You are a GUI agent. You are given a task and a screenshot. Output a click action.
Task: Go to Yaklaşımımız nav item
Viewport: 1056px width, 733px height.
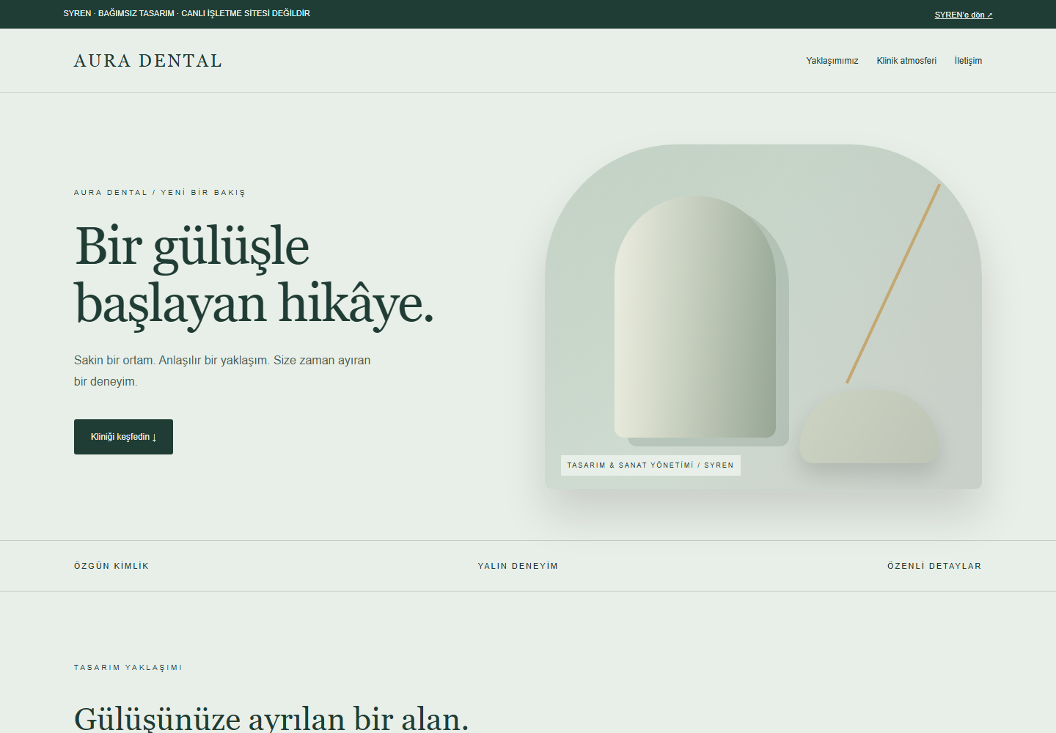(832, 61)
